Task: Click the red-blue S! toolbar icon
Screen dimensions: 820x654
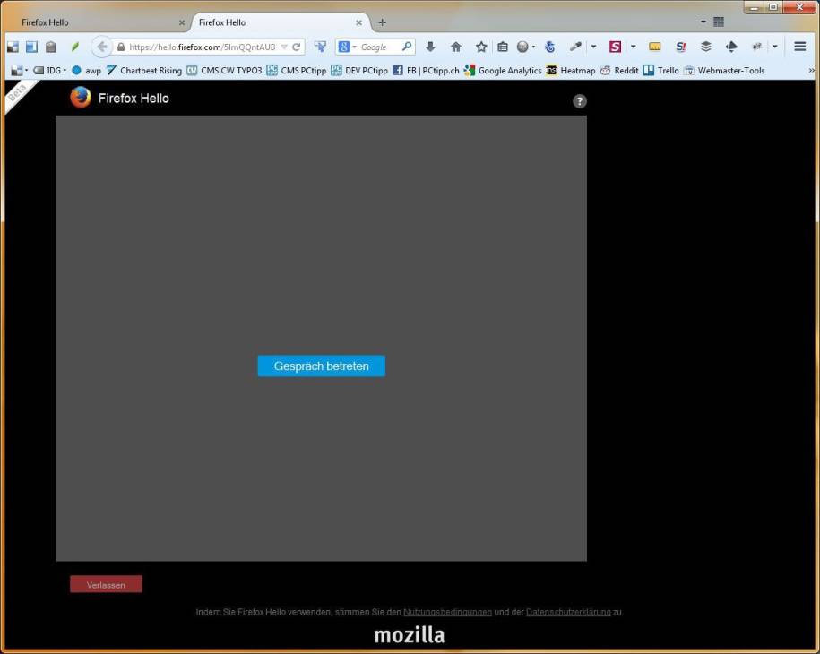Action: pos(680,47)
